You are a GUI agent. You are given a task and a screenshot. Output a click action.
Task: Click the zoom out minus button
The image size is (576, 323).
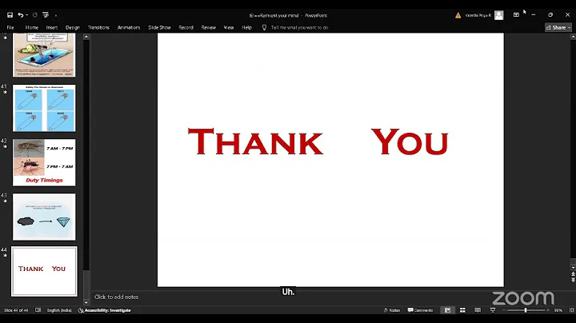pos(504,310)
